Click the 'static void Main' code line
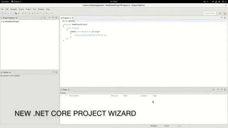The width and height of the screenshot is (228, 128). 85,32
